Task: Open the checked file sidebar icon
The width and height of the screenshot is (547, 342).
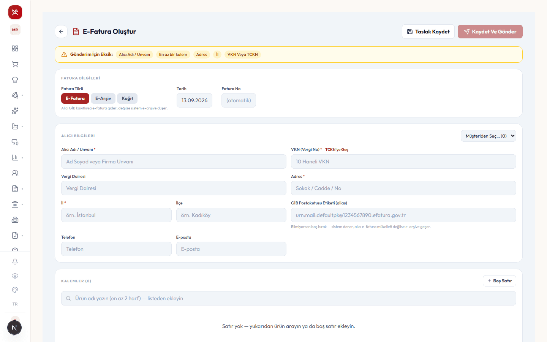Action: point(15,236)
